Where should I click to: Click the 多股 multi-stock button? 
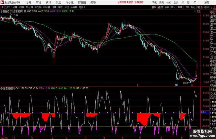tap(167, 7)
